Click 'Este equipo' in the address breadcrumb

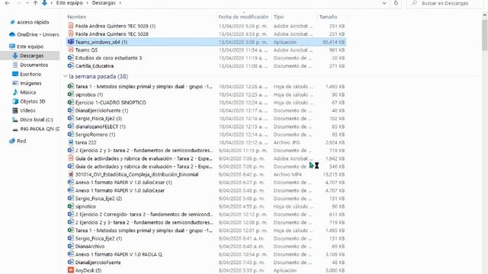[69, 3]
